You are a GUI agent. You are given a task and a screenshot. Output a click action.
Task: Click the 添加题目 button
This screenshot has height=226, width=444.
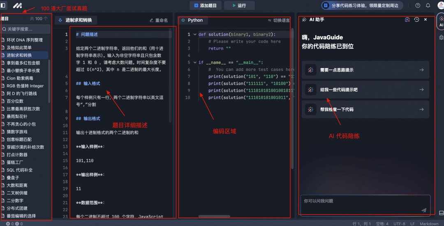206,5
